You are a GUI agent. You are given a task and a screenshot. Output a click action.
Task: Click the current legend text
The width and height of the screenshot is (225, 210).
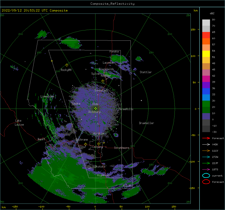click(217, 176)
